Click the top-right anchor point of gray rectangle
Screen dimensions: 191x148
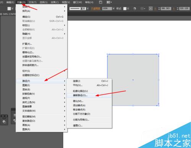159,54
